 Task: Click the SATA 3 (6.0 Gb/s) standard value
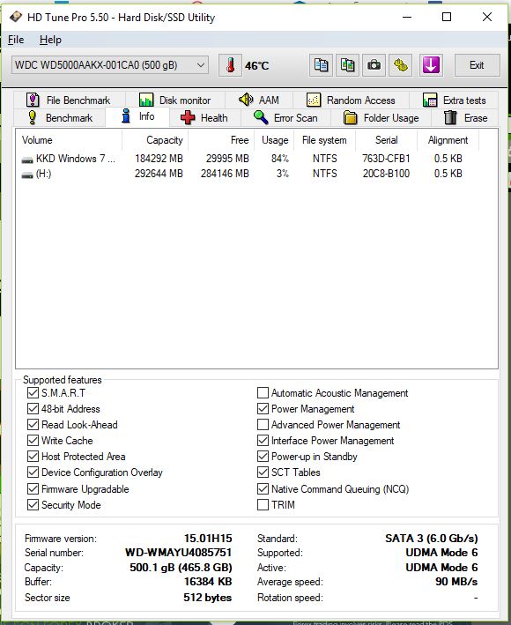(432, 539)
